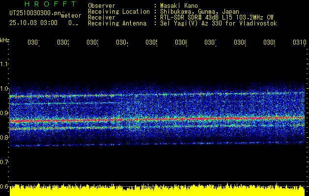Click the 0306 time marker

181,42
